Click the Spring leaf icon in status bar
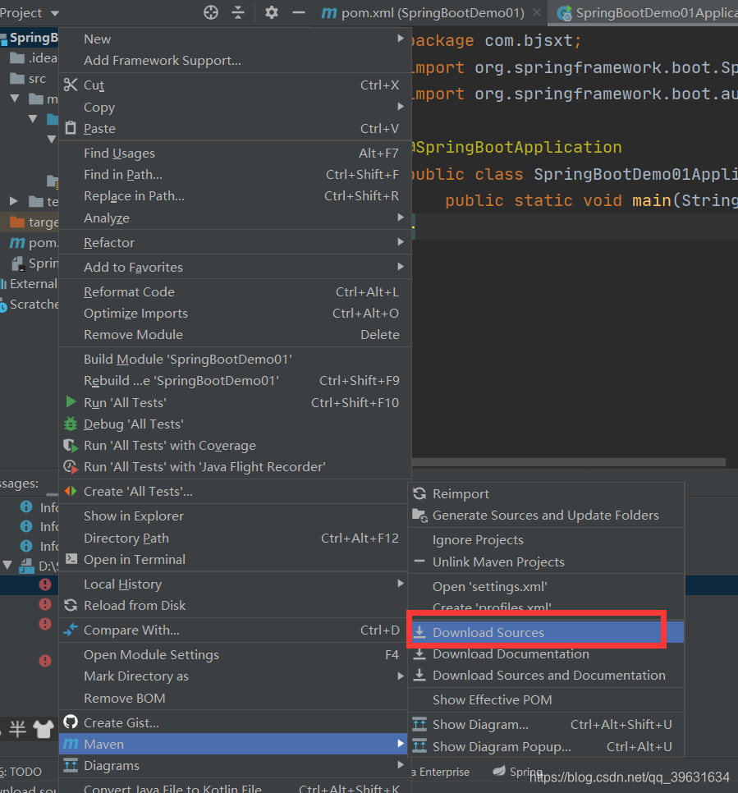The height and width of the screenshot is (793, 738). pos(499,771)
